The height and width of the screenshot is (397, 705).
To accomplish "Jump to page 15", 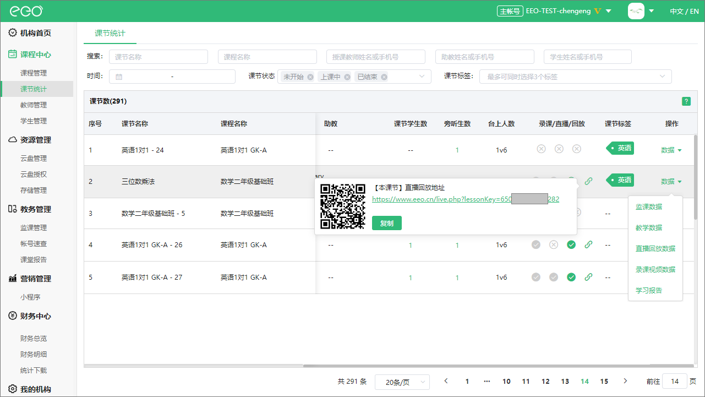I will pos(604,382).
